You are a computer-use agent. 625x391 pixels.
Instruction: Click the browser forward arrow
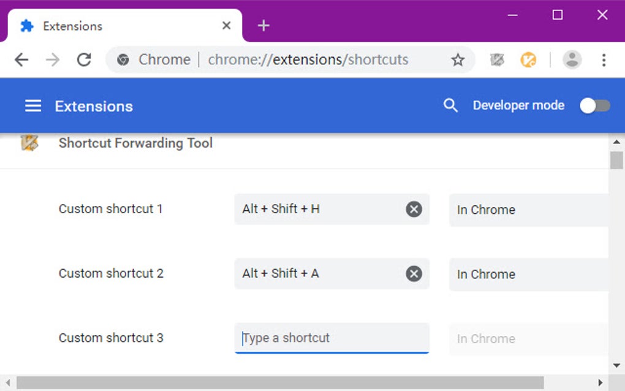(x=53, y=59)
